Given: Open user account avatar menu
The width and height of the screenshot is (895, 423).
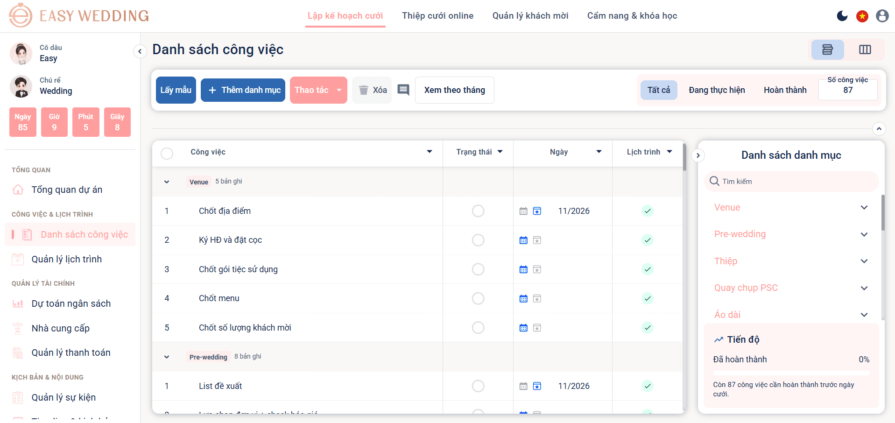Looking at the screenshot, I should click(x=882, y=16).
